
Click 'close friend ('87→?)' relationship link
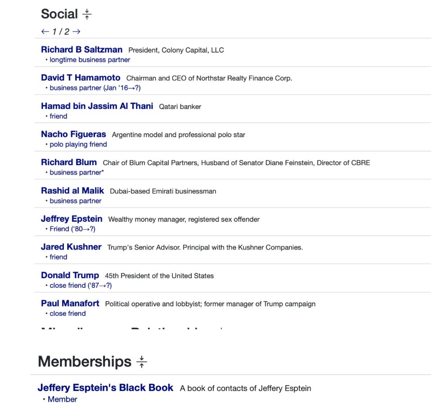tap(81, 286)
